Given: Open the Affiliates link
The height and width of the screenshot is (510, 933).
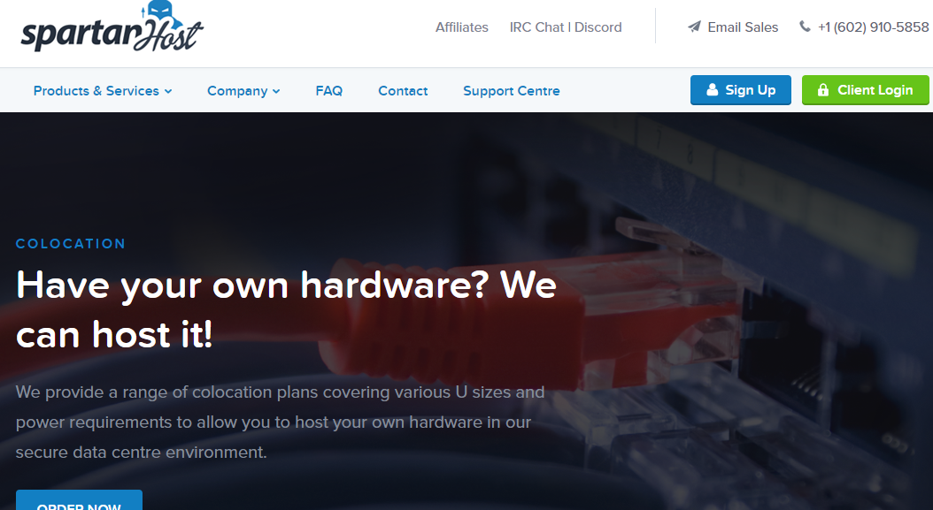Looking at the screenshot, I should [461, 27].
